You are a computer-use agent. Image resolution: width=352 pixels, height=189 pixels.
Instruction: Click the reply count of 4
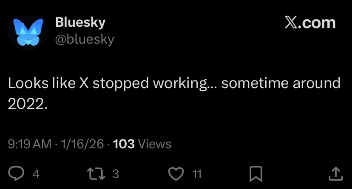point(36,174)
